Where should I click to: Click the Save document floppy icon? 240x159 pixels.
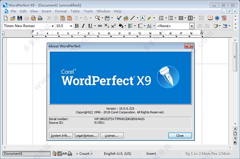(x=20, y=18)
